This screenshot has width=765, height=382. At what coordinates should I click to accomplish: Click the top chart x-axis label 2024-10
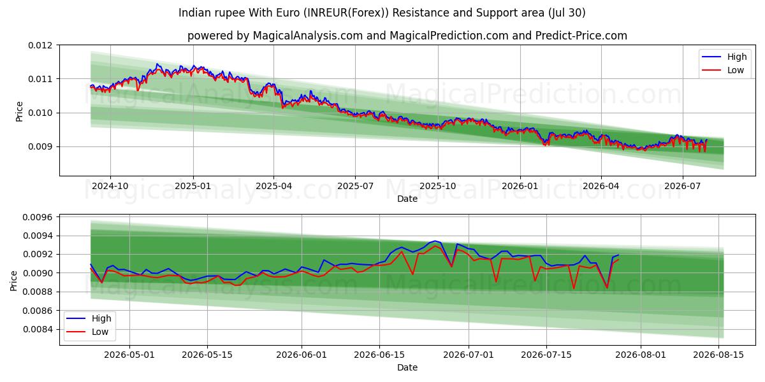[x=110, y=186]
